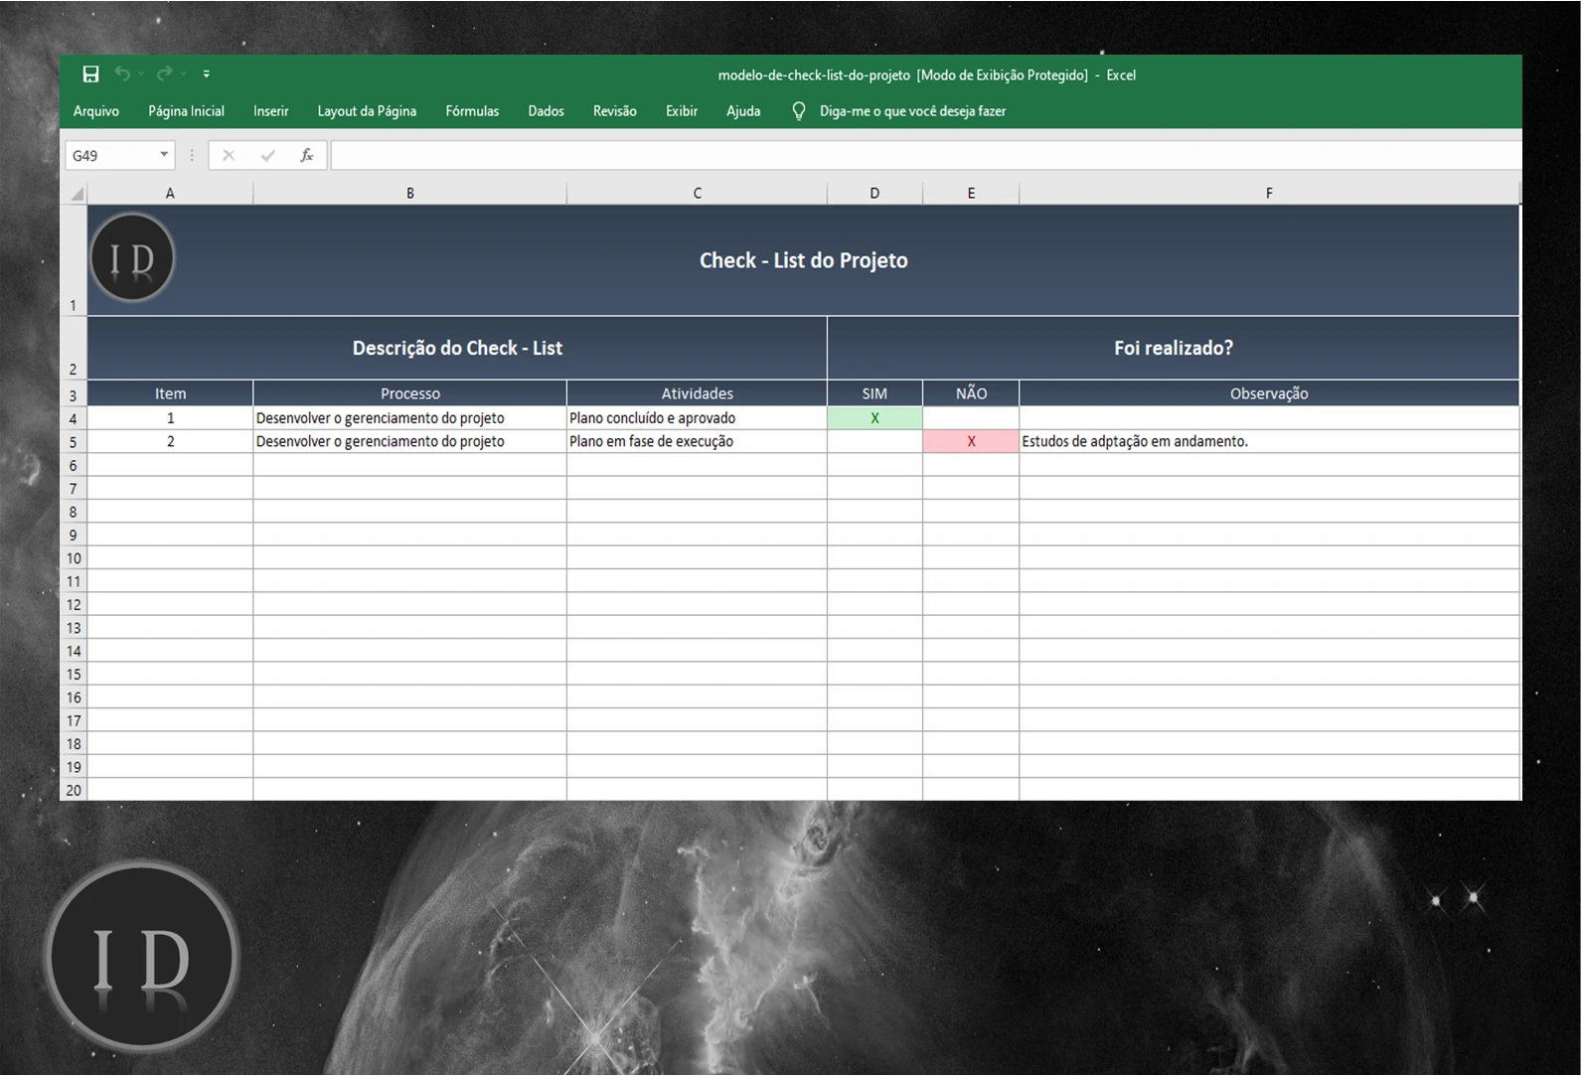
Task: Select row 4 header
Action: click(x=74, y=418)
